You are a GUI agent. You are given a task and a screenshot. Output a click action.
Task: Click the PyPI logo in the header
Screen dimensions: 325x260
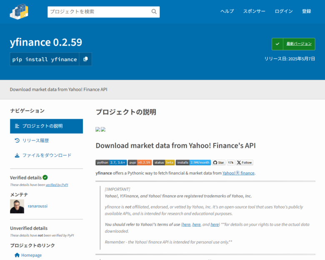coord(19,12)
